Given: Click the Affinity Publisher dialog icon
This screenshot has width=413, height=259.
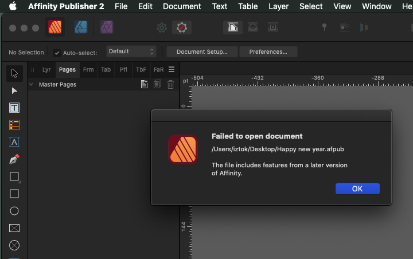Looking at the screenshot, I should pos(183,150).
